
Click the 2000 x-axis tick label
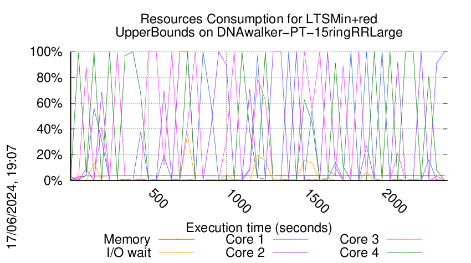(x=395, y=201)
